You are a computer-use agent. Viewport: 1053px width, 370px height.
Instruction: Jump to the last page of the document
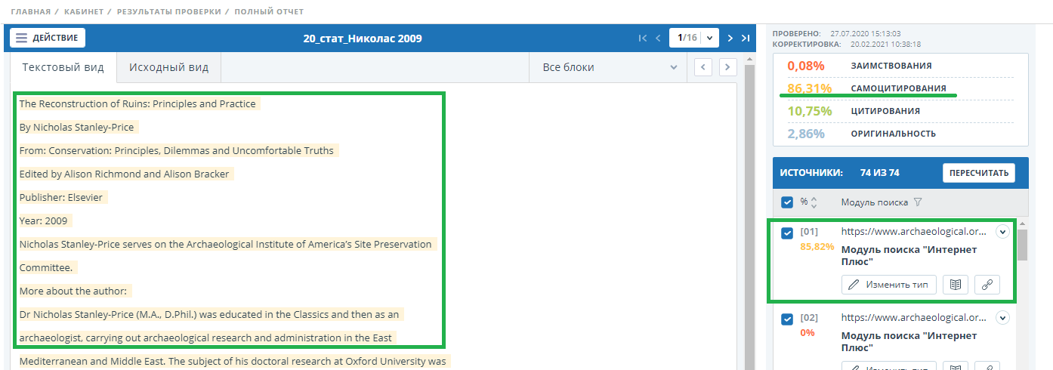[x=746, y=39]
